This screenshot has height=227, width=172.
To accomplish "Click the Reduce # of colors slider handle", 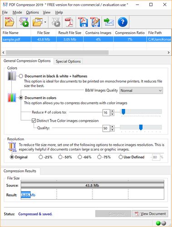I will click(123, 112).
